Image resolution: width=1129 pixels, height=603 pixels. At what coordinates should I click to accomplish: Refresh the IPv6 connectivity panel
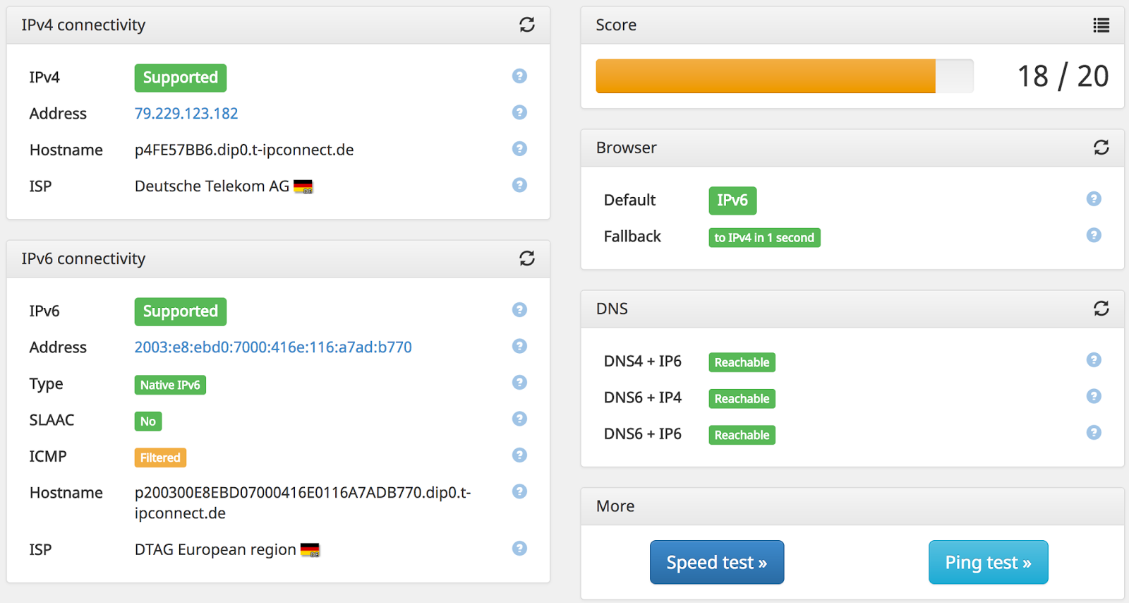pyautogui.click(x=527, y=258)
